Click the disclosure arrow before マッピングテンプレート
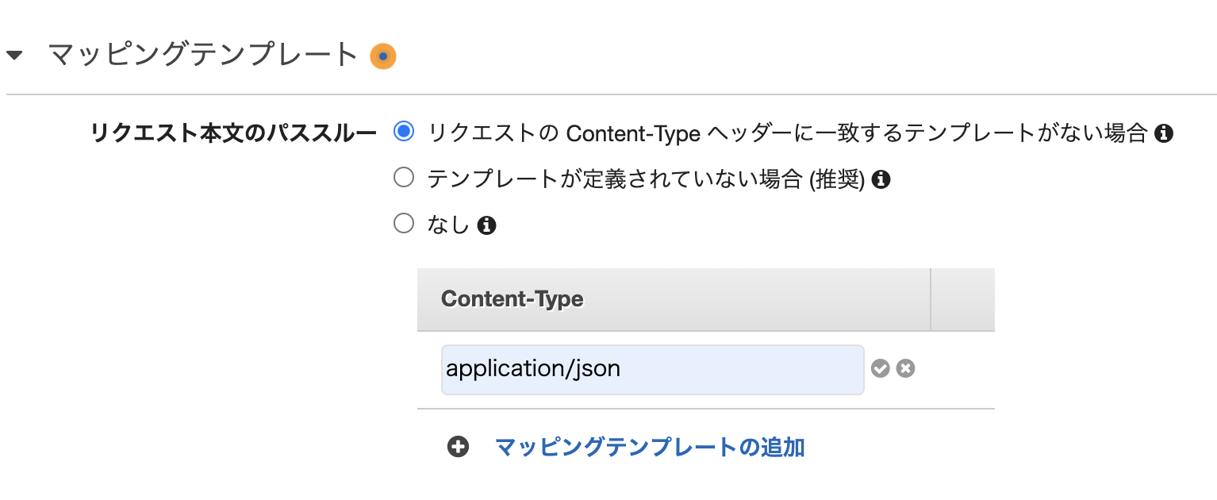The width and height of the screenshot is (1217, 500). [x=14, y=56]
